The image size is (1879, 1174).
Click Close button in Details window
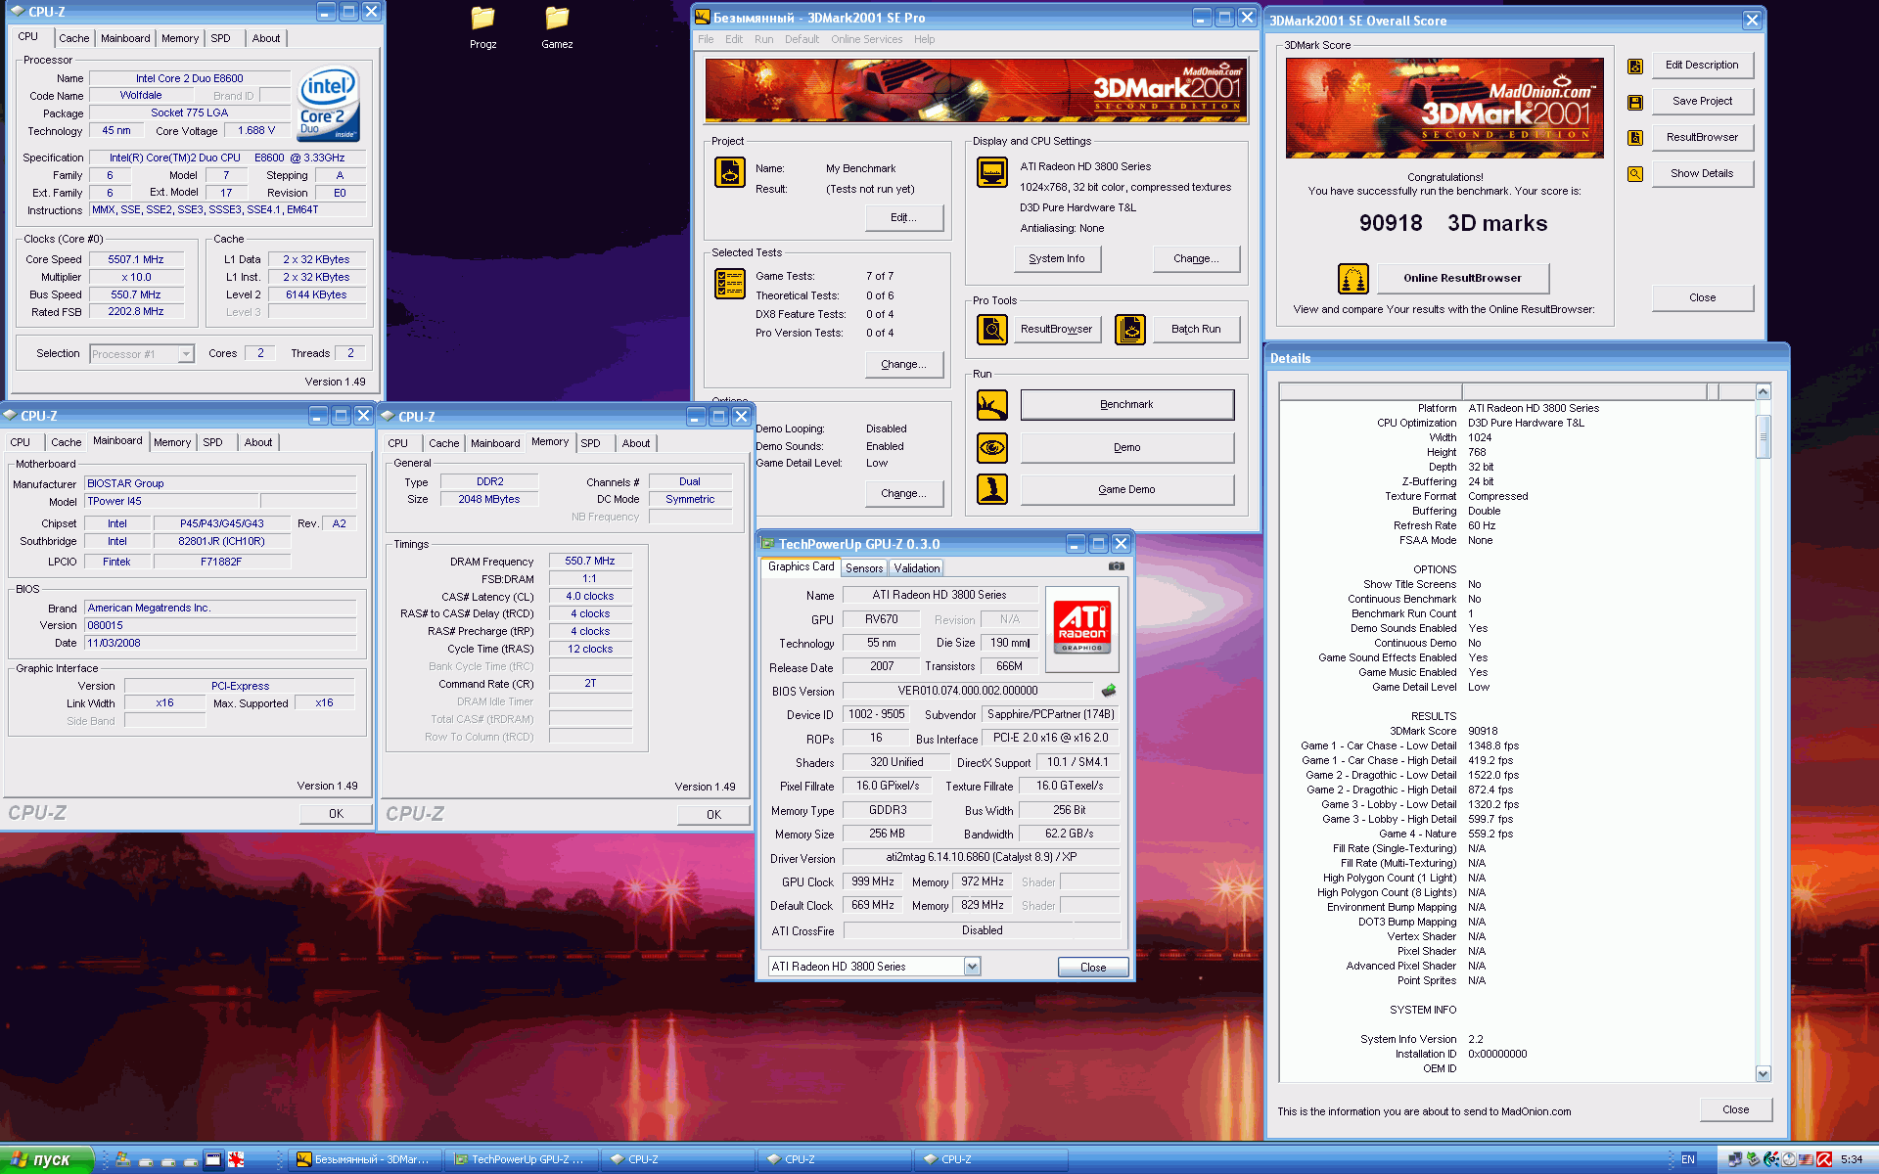coord(1735,1109)
